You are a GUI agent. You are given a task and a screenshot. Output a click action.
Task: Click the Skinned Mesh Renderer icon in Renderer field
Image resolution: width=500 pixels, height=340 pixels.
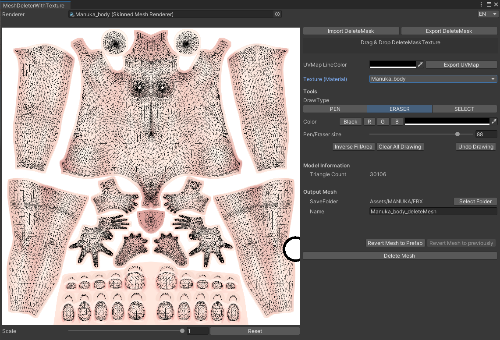click(71, 14)
